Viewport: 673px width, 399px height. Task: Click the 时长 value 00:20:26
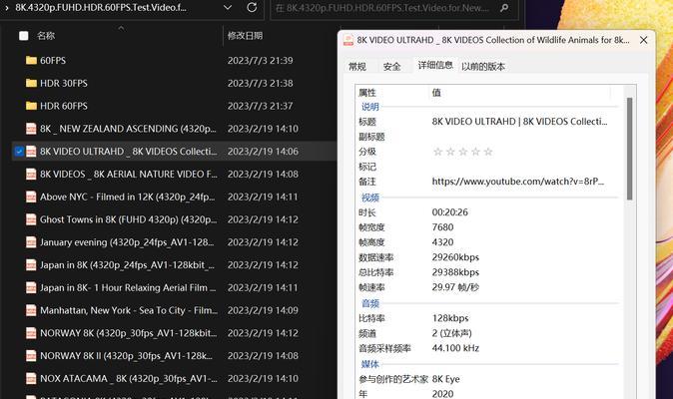tap(449, 212)
